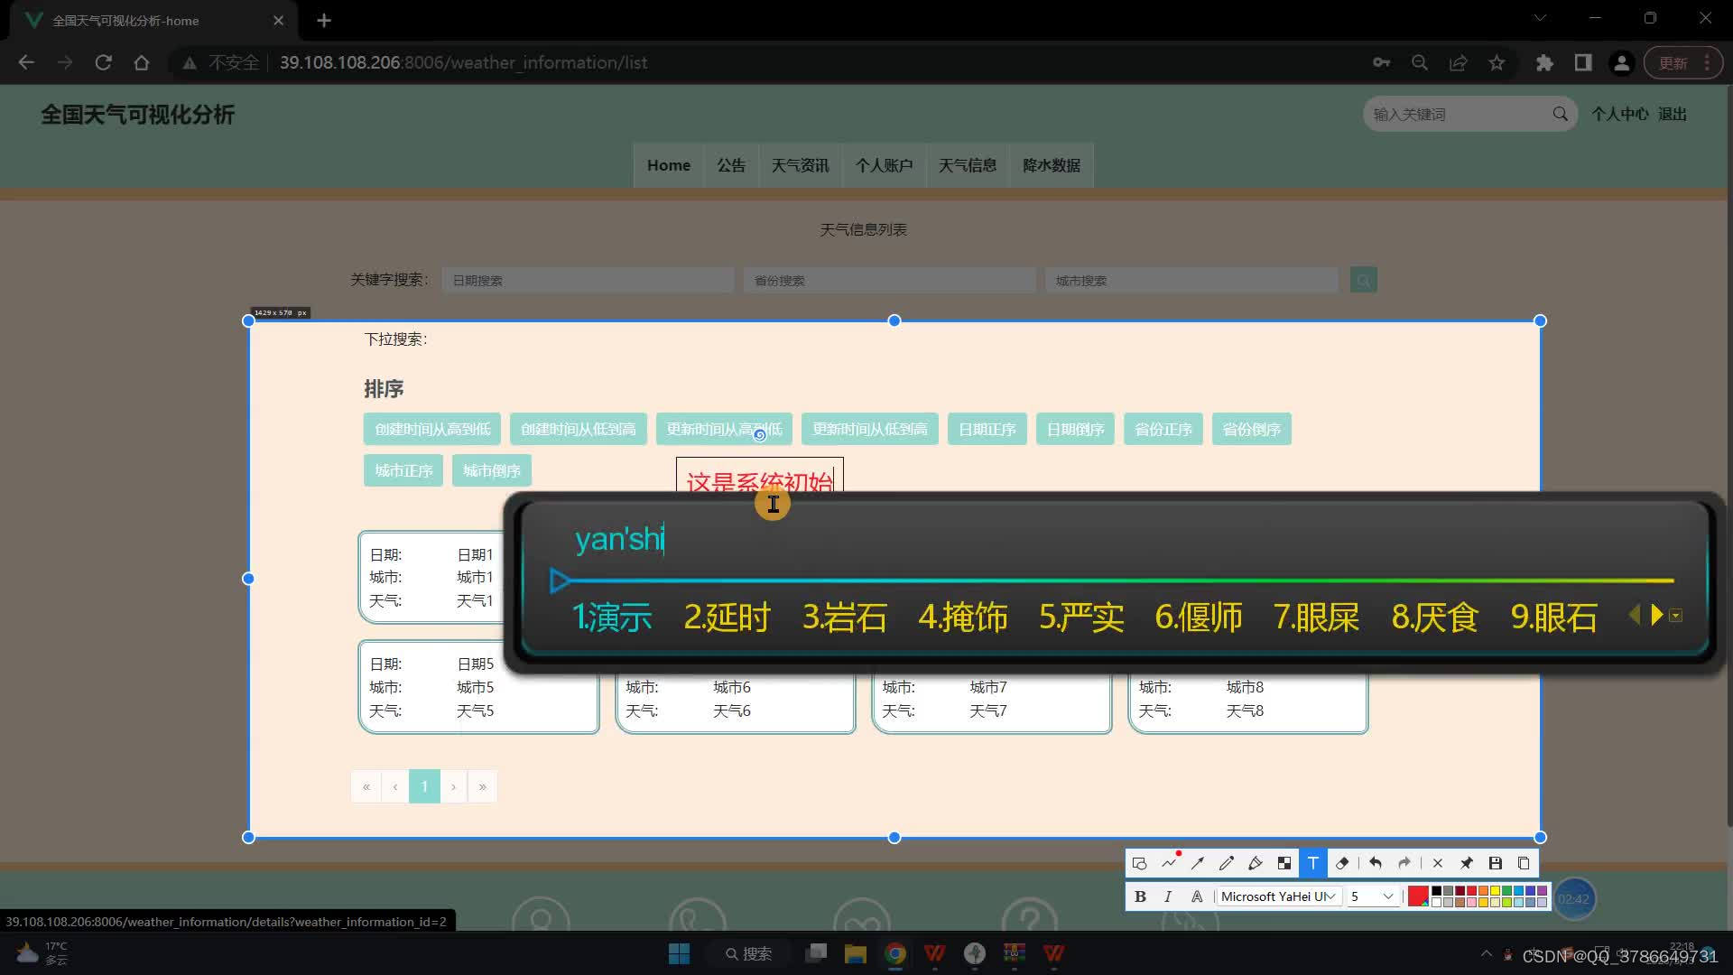Open the large red current color picker
1733x975 pixels.
coord(1418,896)
